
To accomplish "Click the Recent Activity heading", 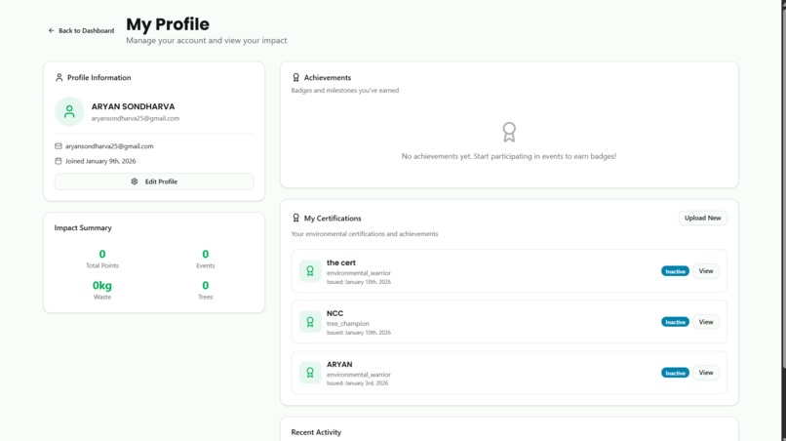I will [316, 432].
